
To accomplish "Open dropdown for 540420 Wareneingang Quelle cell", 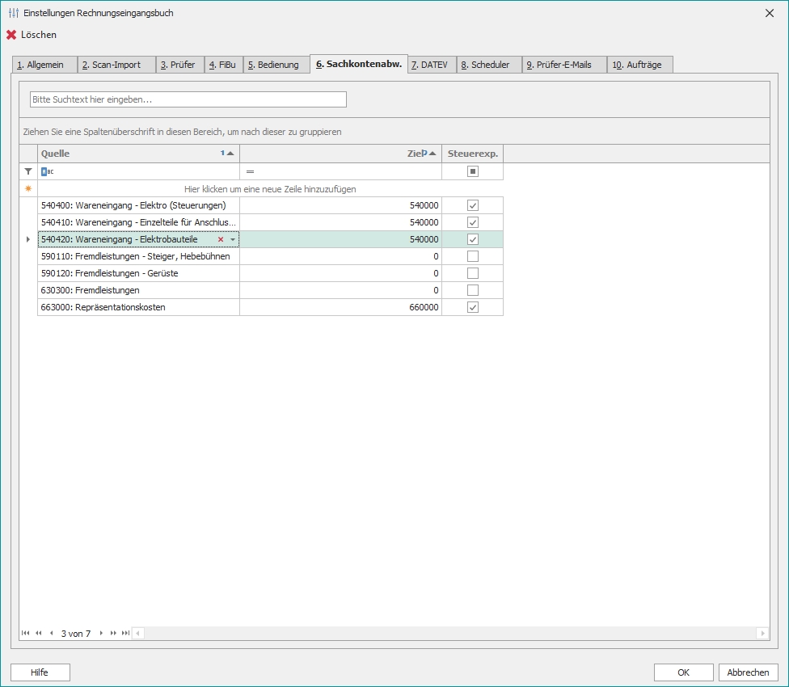I will click(x=233, y=239).
